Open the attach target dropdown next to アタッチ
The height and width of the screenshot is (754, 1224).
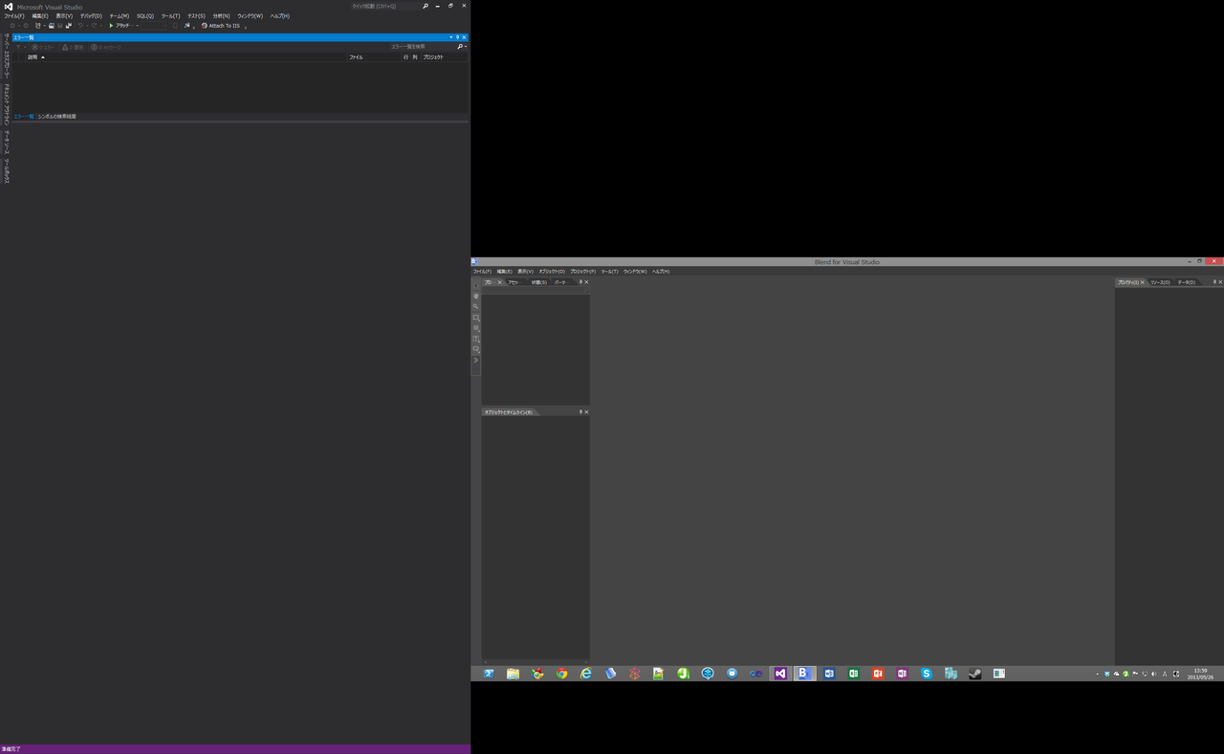(x=137, y=26)
